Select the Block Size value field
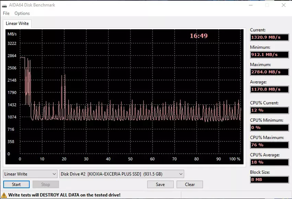 click(x=269, y=179)
